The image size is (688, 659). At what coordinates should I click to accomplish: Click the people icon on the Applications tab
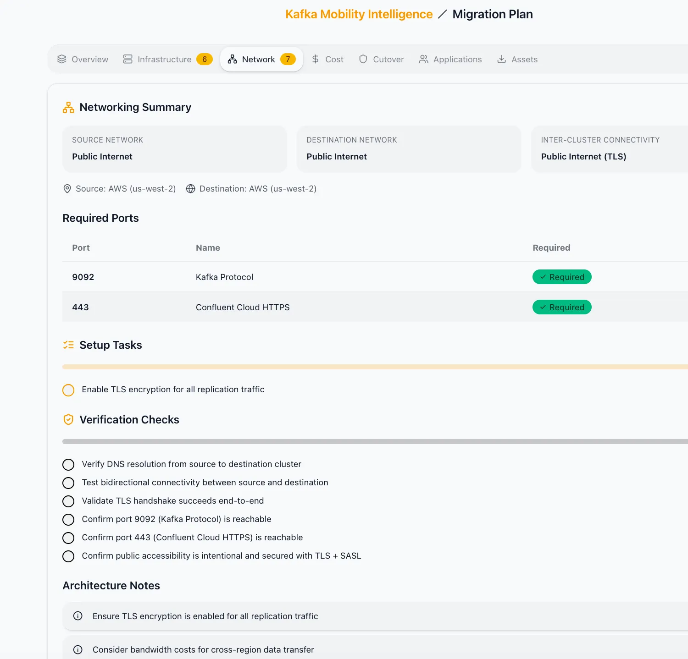point(422,59)
